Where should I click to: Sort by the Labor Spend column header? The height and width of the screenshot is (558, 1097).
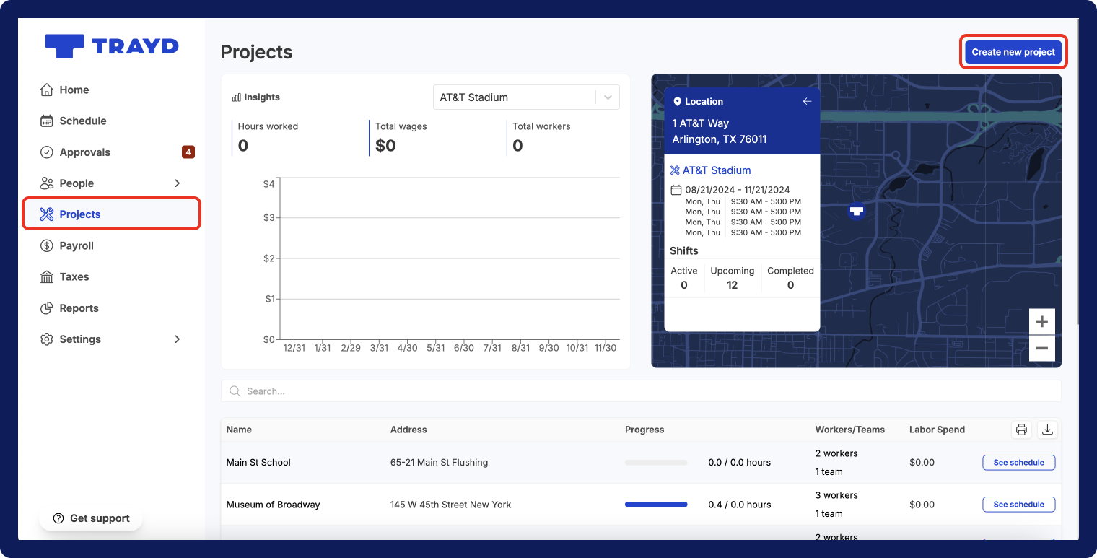pos(937,430)
